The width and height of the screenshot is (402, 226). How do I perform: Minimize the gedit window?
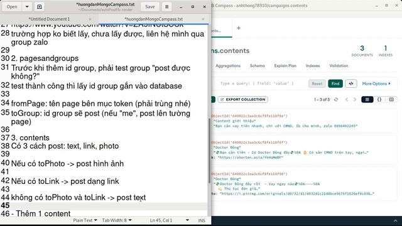[x=181, y=7]
